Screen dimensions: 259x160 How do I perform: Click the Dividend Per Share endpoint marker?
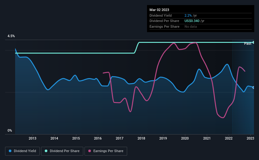click(253, 43)
